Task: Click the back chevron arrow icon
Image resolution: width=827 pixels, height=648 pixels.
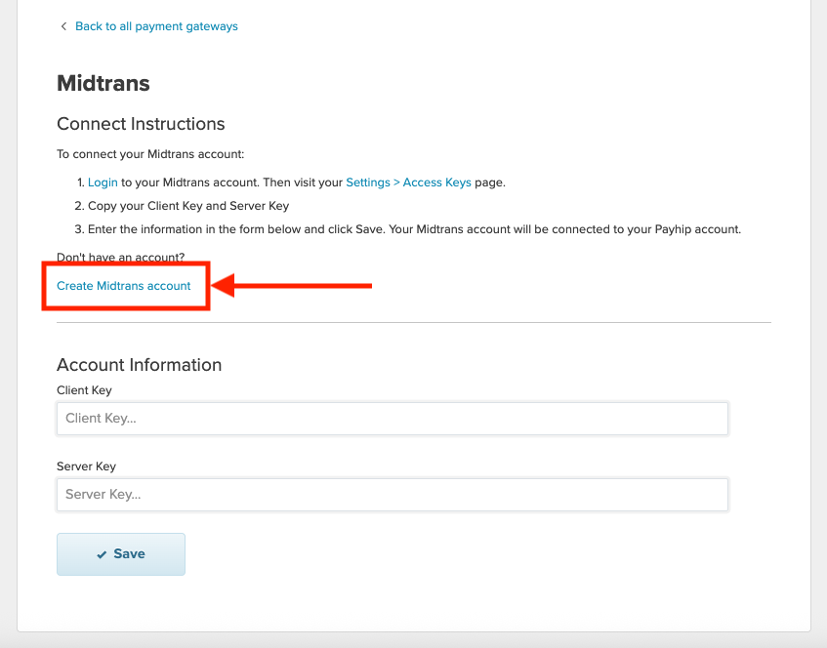Action: tap(63, 26)
